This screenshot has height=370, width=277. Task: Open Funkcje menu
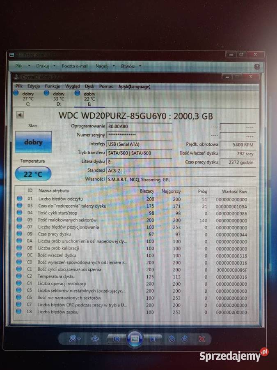pyautogui.click(x=53, y=86)
